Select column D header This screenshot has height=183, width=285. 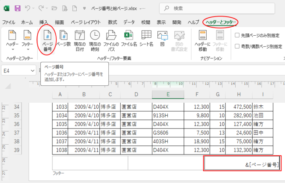coord(136,94)
